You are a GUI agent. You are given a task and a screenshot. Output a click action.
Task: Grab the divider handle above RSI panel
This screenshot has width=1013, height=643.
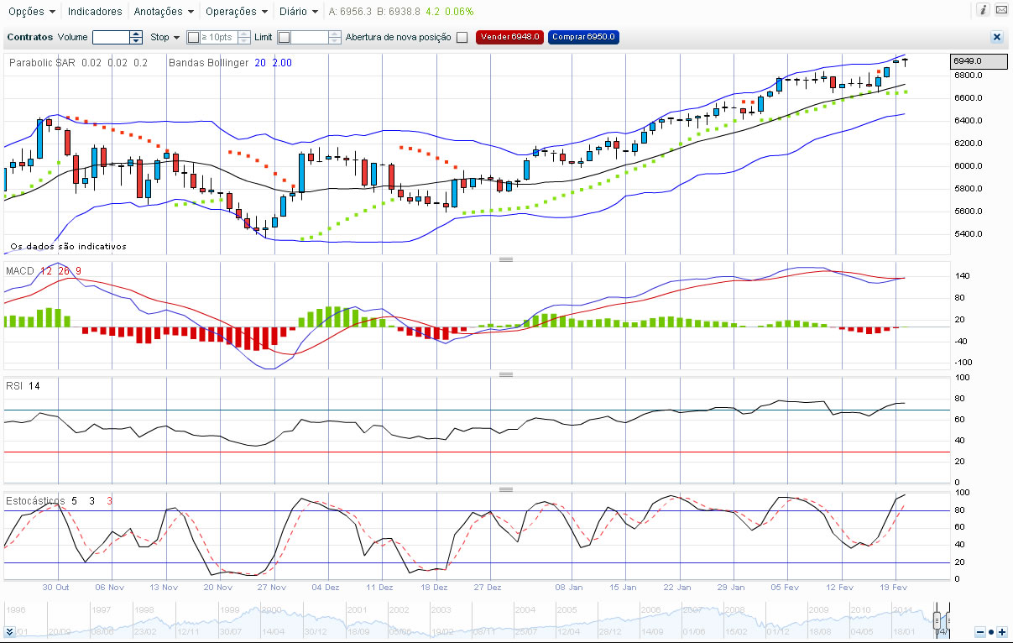pos(506,375)
